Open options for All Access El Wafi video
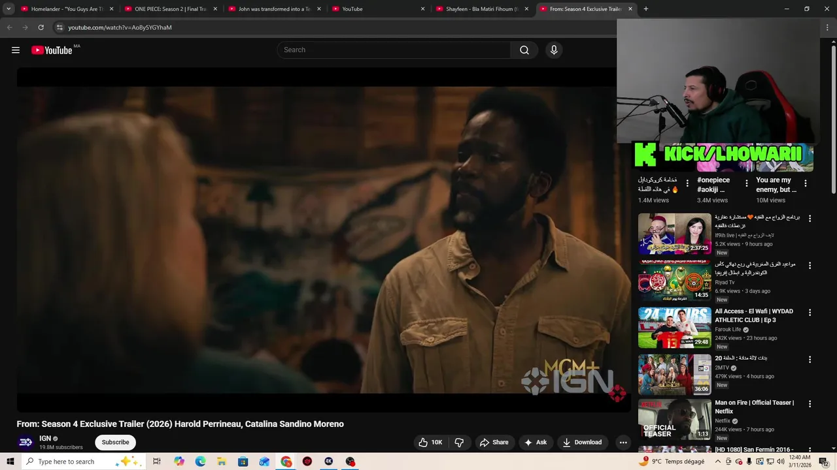 pos(810,313)
